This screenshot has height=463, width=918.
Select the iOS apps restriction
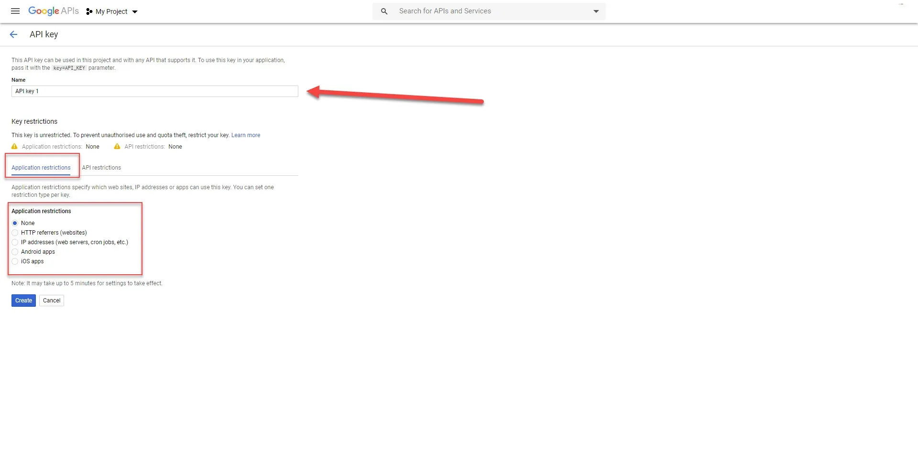(x=15, y=261)
